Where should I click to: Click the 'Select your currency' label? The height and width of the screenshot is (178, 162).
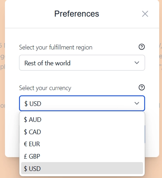(45, 88)
